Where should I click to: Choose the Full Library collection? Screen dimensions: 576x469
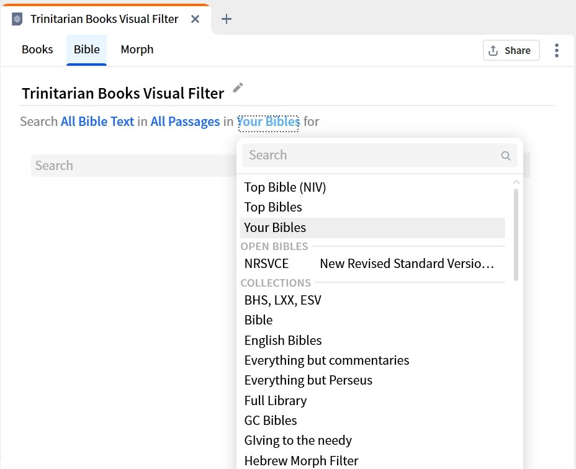point(372,400)
